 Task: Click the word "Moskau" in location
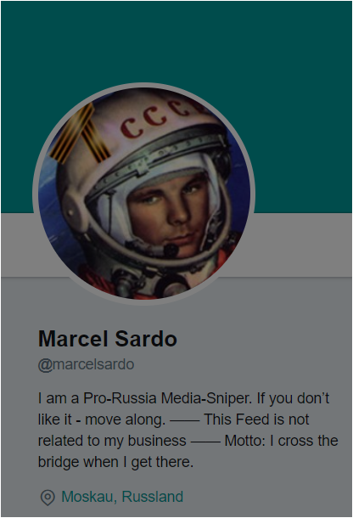(89, 497)
